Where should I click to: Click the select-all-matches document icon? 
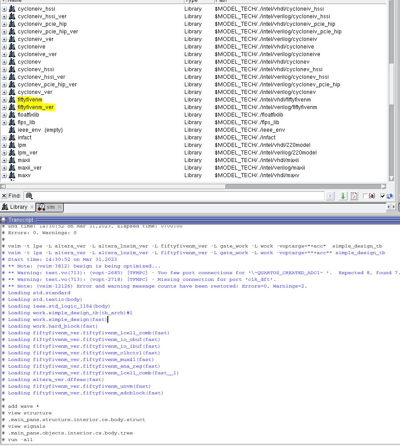354,196
